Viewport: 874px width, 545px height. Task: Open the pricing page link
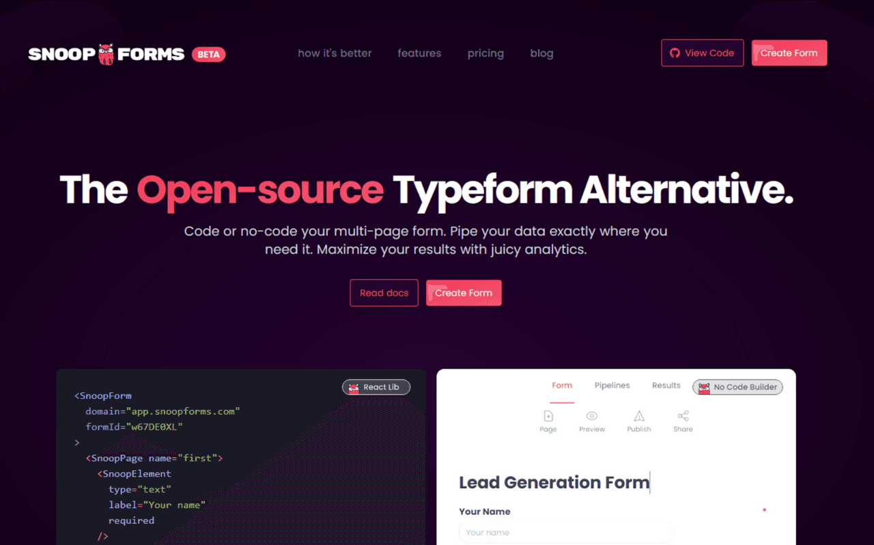[485, 53]
